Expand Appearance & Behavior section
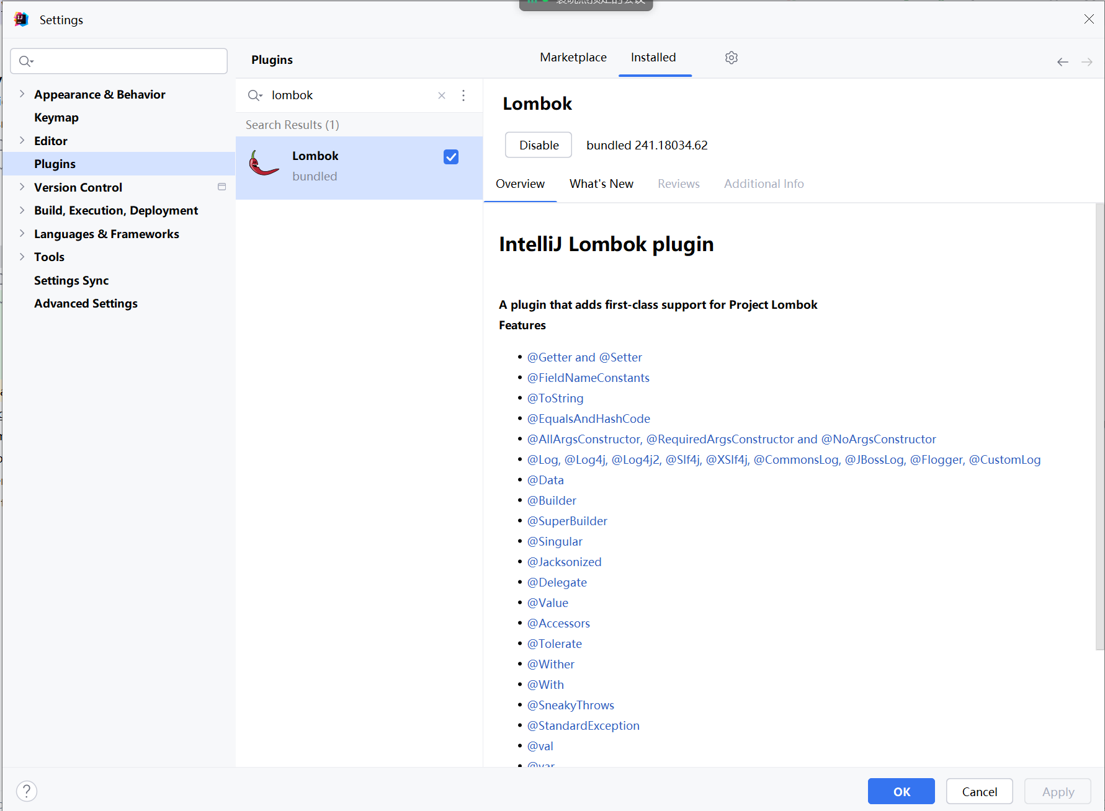 pos(22,94)
